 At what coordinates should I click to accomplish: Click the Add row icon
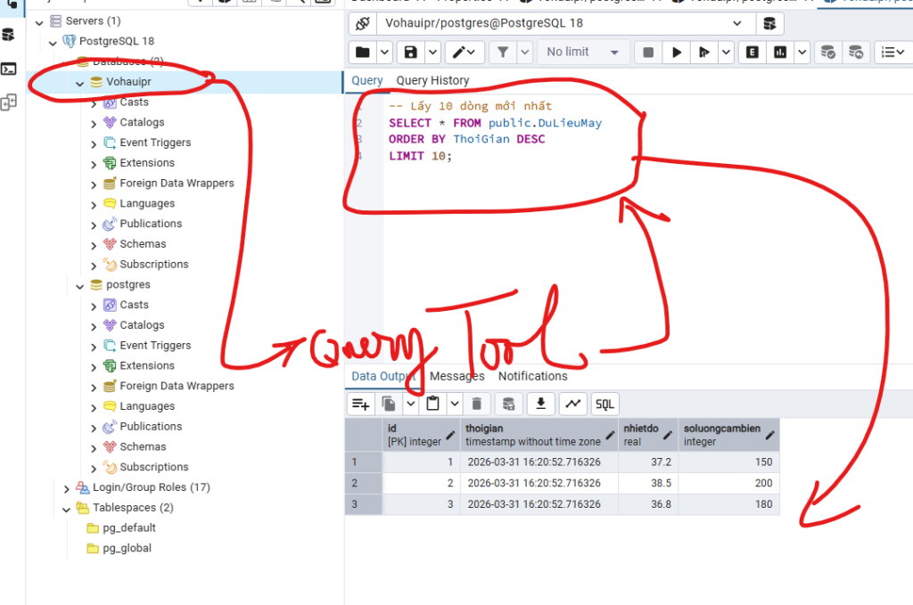coord(360,404)
